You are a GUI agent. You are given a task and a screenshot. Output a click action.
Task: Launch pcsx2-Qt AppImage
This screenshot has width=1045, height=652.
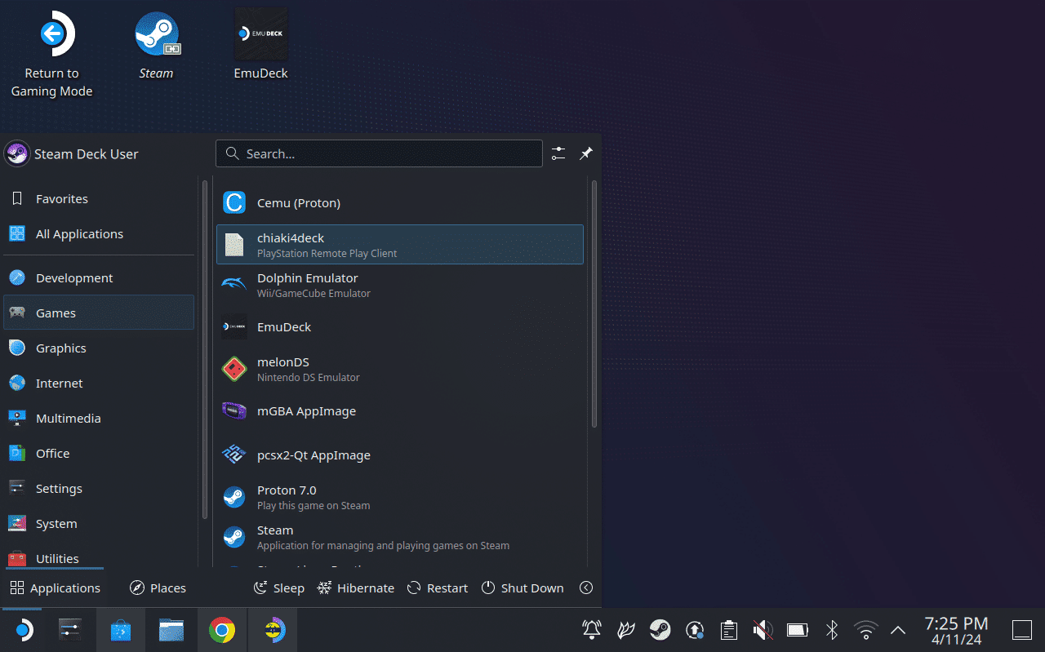tap(400, 455)
